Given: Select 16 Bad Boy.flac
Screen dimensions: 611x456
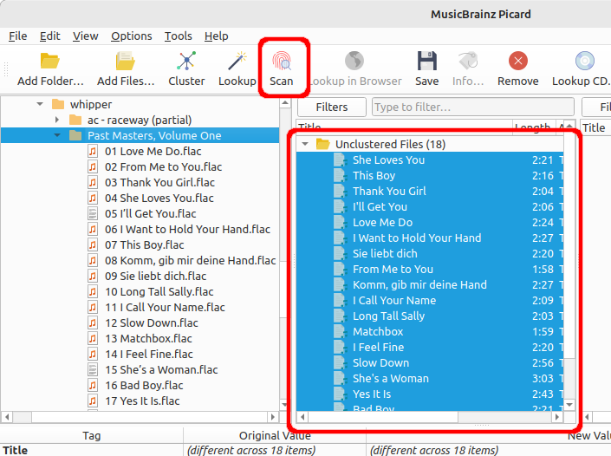Looking at the screenshot, I should [x=144, y=385].
